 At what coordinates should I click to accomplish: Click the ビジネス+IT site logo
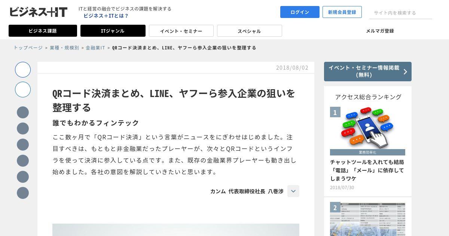pos(38,12)
